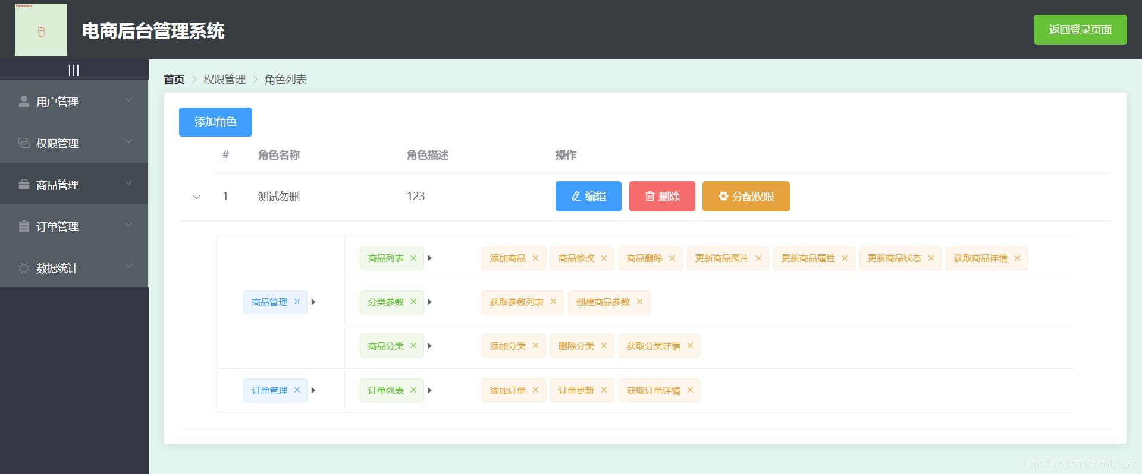Click 权限管理 in the breadcrumb
Screen dimensions: 1142x474
pyautogui.click(x=225, y=80)
